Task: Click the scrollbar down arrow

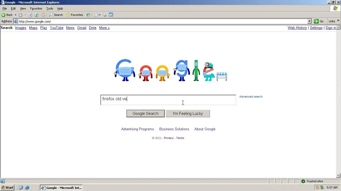Action: 339,176
